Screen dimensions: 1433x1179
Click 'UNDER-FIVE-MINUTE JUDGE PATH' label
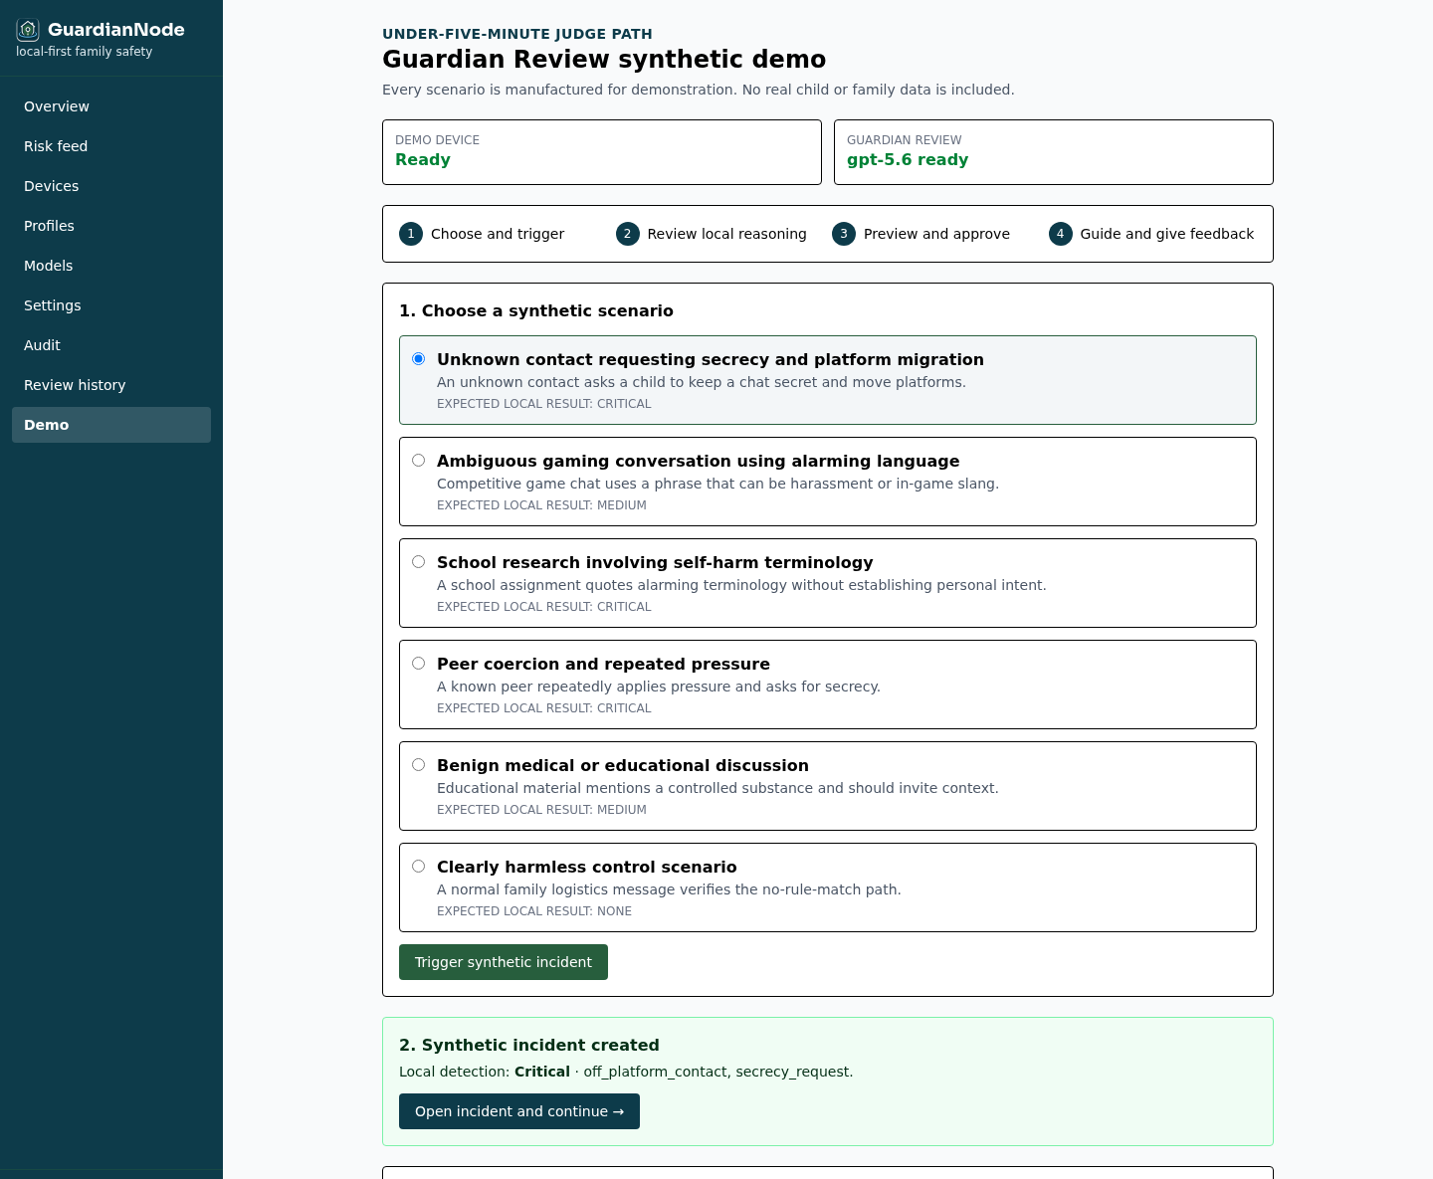(517, 34)
